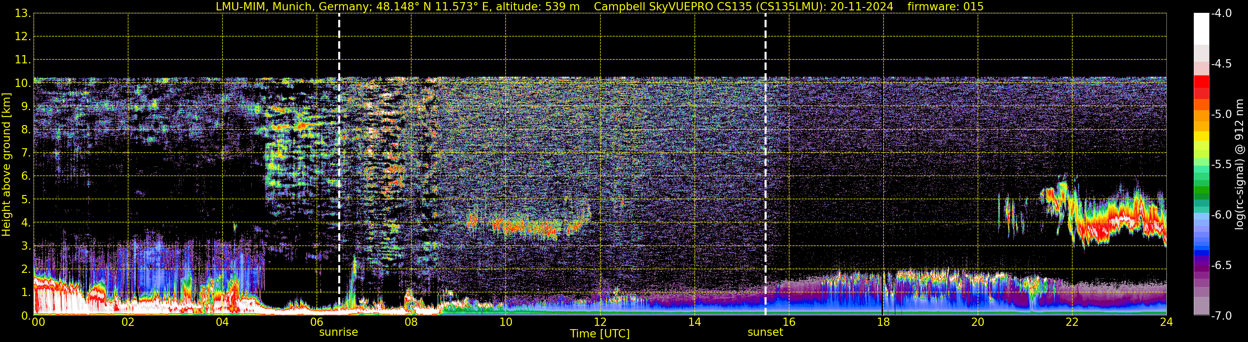Screen dimensions: 1248x342
Task: Click the '13.' height tick label
Action: coord(22,13)
